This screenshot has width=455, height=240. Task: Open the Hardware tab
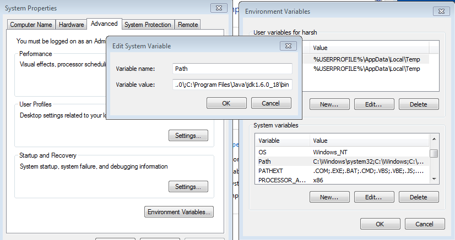[x=72, y=25]
